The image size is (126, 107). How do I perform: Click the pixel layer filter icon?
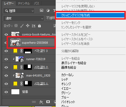click(x=42, y=10)
